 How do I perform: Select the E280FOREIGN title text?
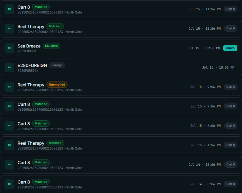coord(32,65)
